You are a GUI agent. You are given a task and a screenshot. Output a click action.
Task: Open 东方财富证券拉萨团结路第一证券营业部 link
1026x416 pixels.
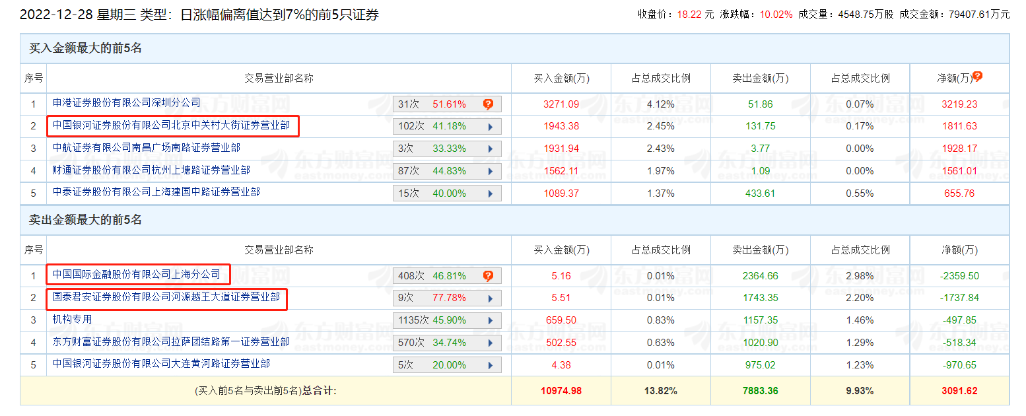[171, 342]
